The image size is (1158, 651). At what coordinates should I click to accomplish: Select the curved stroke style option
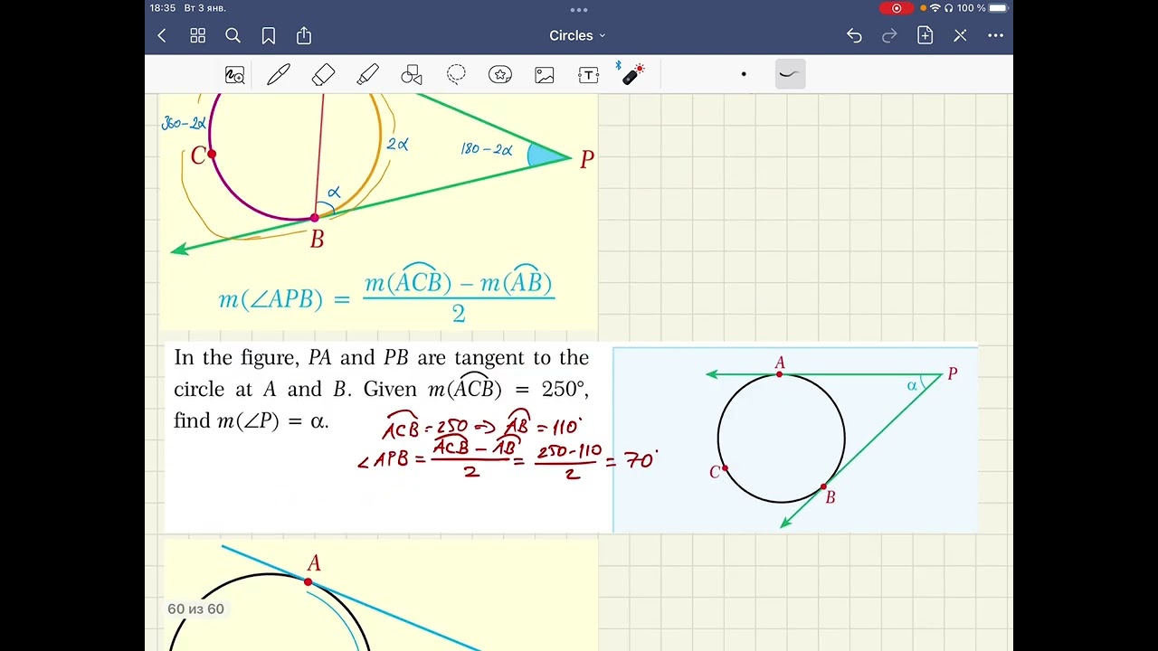pyautogui.click(x=790, y=74)
